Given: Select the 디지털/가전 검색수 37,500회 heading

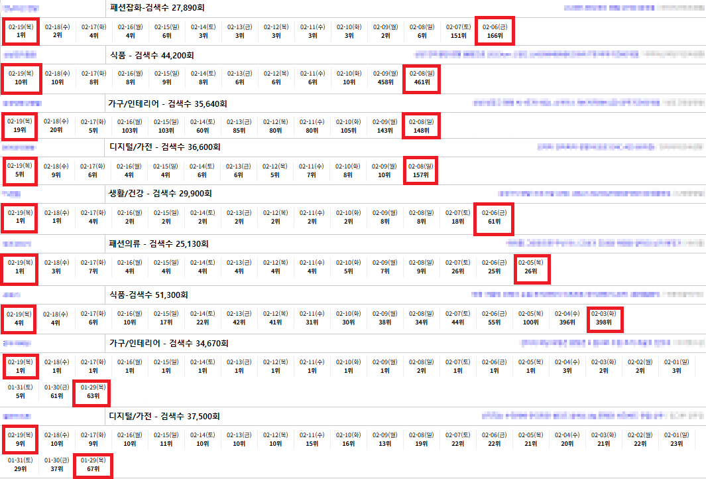Looking at the screenshot, I should tap(164, 416).
